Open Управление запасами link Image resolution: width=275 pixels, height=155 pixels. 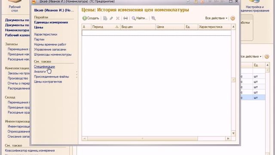click(50, 50)
